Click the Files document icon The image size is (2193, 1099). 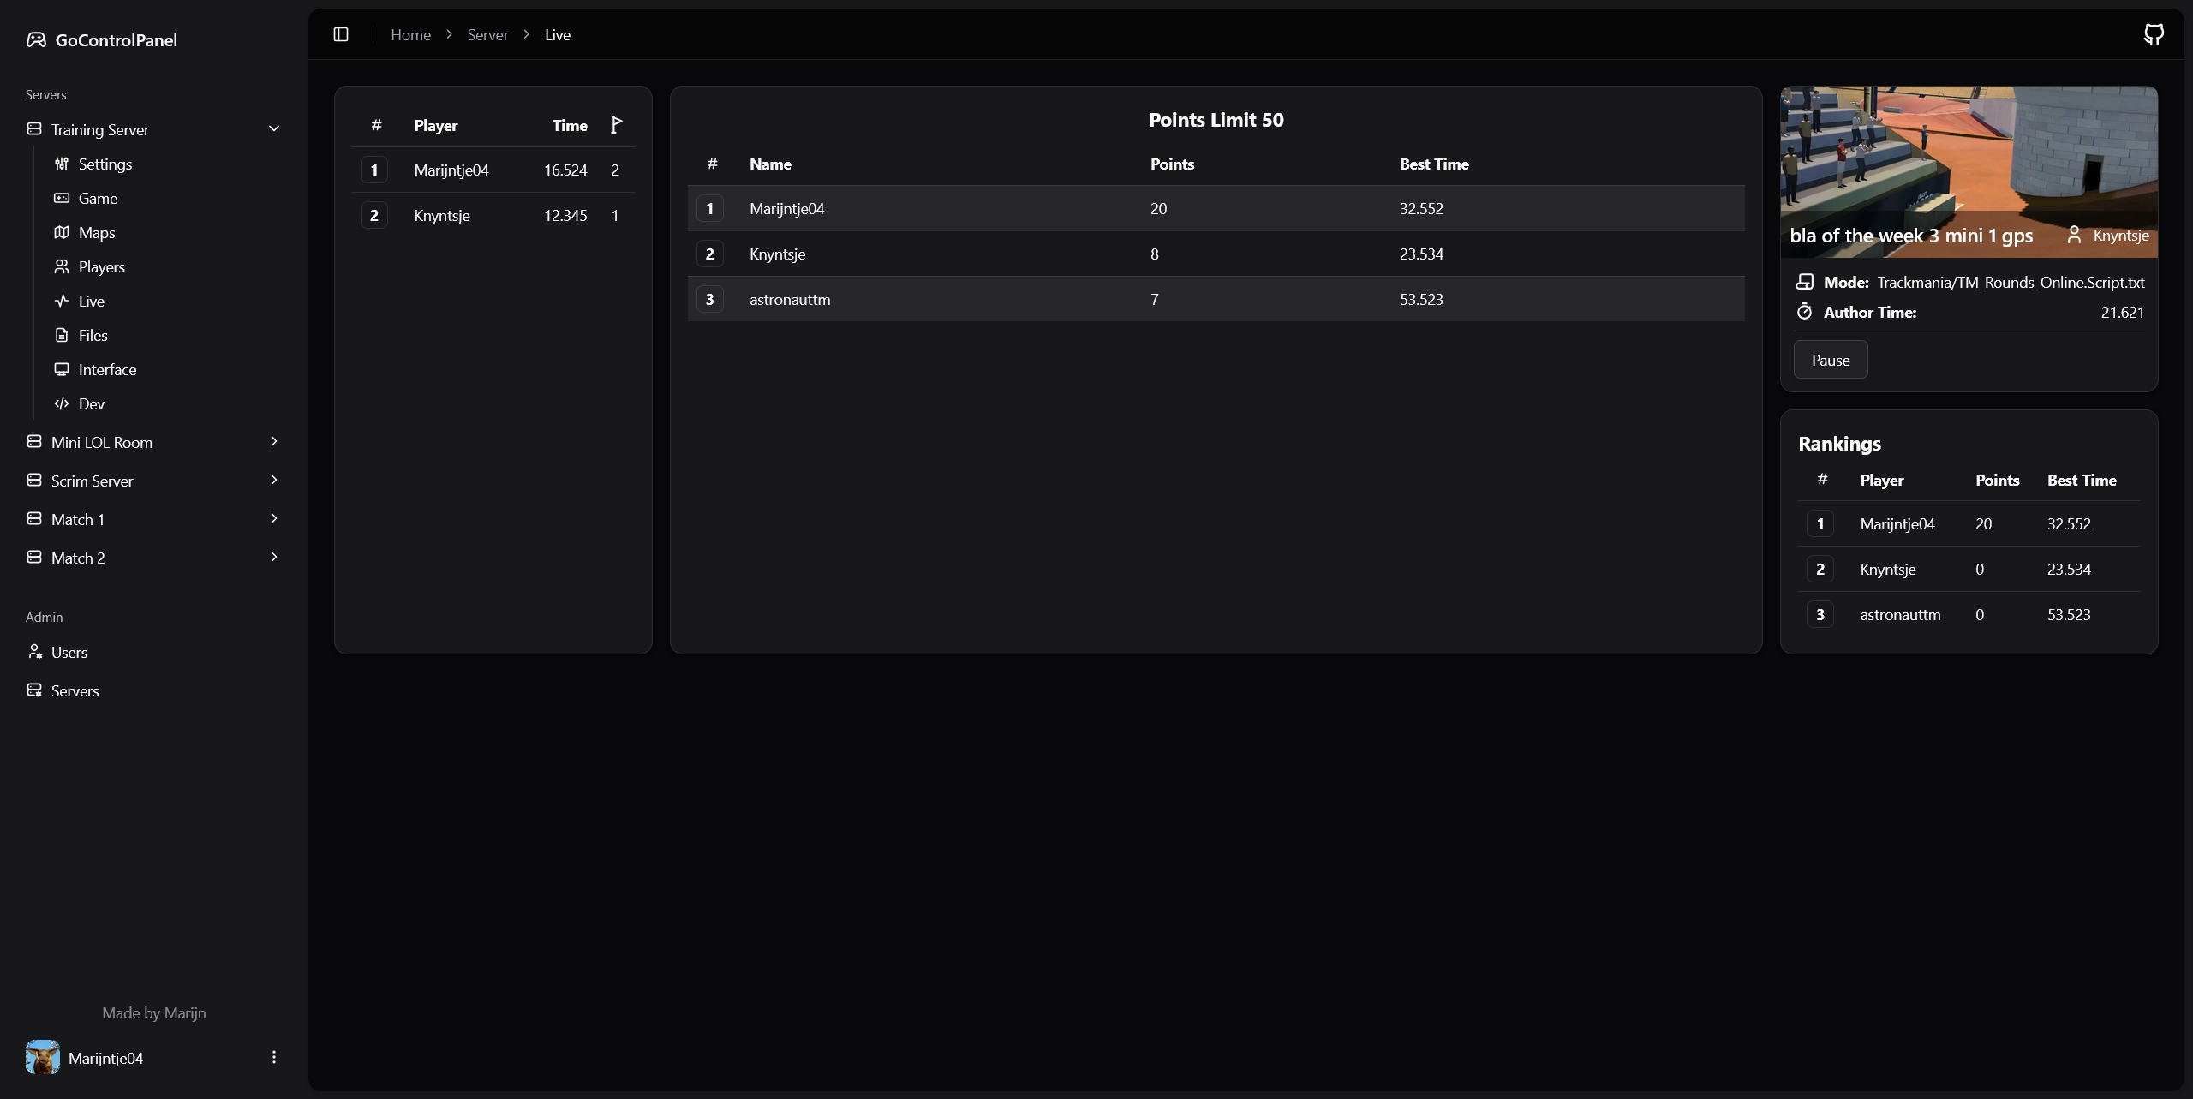[62, 334]
